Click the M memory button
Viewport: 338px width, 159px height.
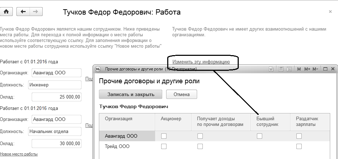click(x=299, y=69)
